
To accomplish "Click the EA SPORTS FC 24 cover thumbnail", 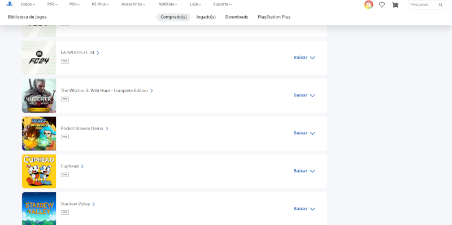I will tap(39, 58).
